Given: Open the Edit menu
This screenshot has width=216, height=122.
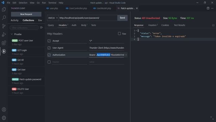Looking at the screenshot, I should [15, 3].
